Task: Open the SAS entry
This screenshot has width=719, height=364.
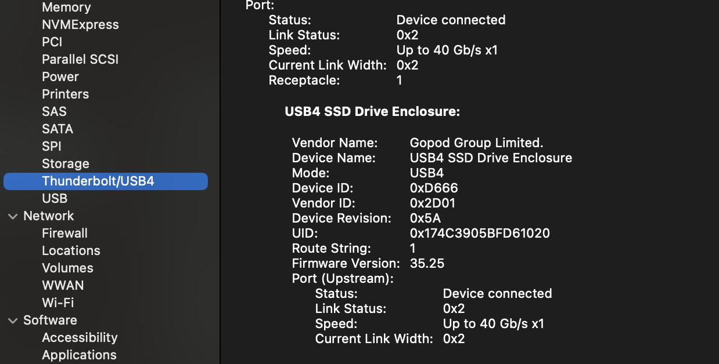Action: tap(54, 112)
